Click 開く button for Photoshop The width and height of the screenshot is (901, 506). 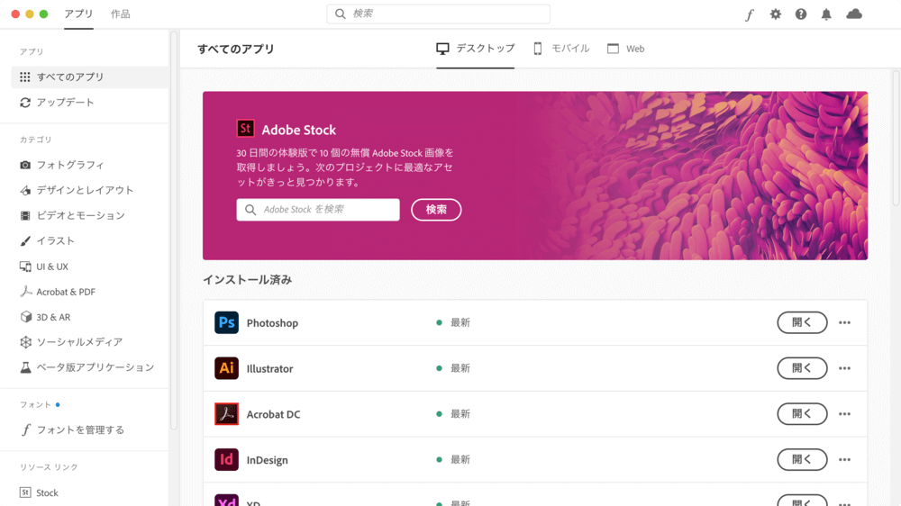(802, 323)
